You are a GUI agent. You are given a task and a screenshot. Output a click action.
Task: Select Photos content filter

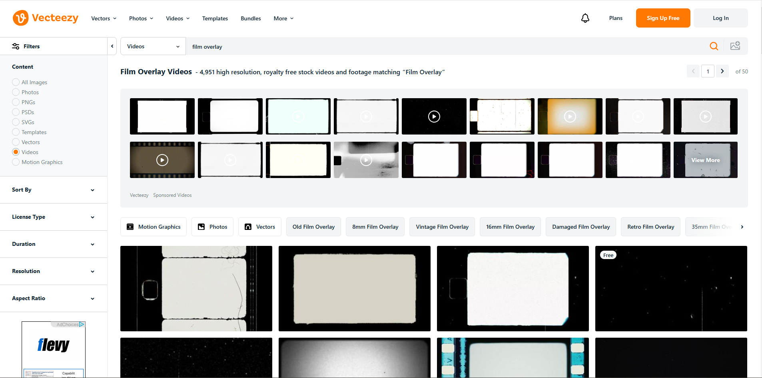(16, 92)
